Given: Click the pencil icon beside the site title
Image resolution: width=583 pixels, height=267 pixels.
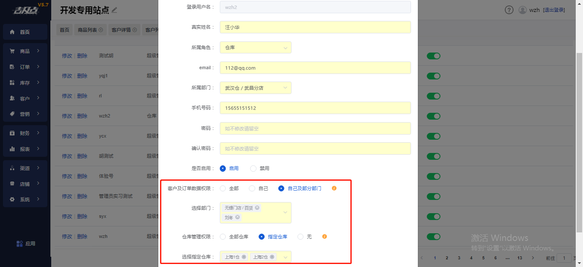Looking at the screenshot, I should pyautogui.click(x=114, y=10).
